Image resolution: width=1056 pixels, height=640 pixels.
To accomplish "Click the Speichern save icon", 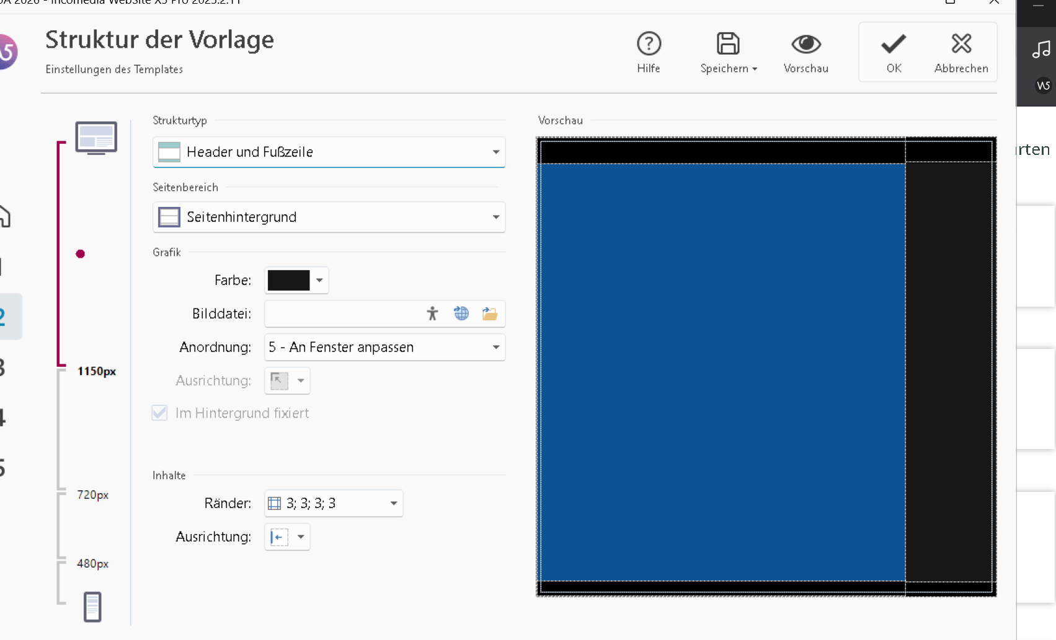I will 728,45.
